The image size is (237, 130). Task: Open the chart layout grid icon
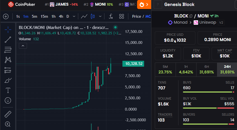tap(122, 16)
